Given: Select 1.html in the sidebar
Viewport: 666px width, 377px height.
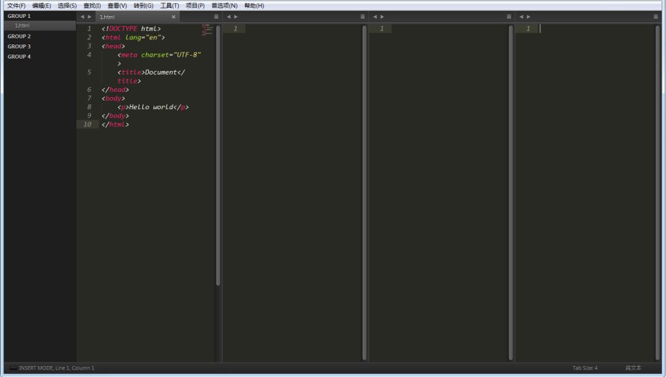Looking at the screenshot, I should pos(40,25).
